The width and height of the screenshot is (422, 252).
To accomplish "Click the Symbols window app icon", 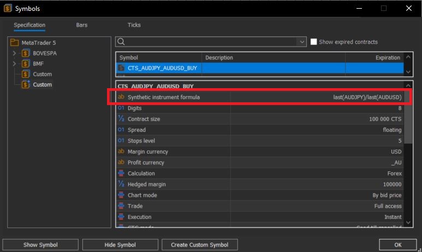I will [8, 8].
